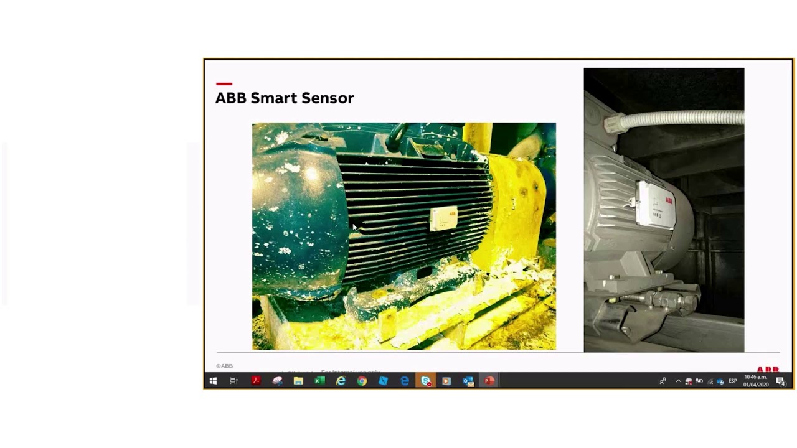Switch to Skype for Business in taskbar
Viewport: 797px width, 448px height.
pos(426,381)
